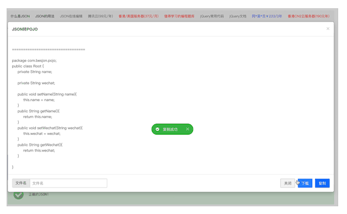Image resolution: width=347 pixels, height=214 pixels.
Task: Open the 什么是JSON nav link
Action: click(x=20, y=16)
